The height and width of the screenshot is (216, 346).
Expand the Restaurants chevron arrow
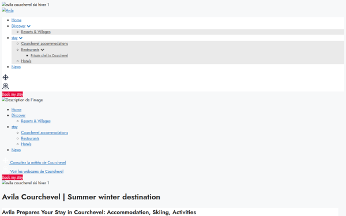coord(42,50)
